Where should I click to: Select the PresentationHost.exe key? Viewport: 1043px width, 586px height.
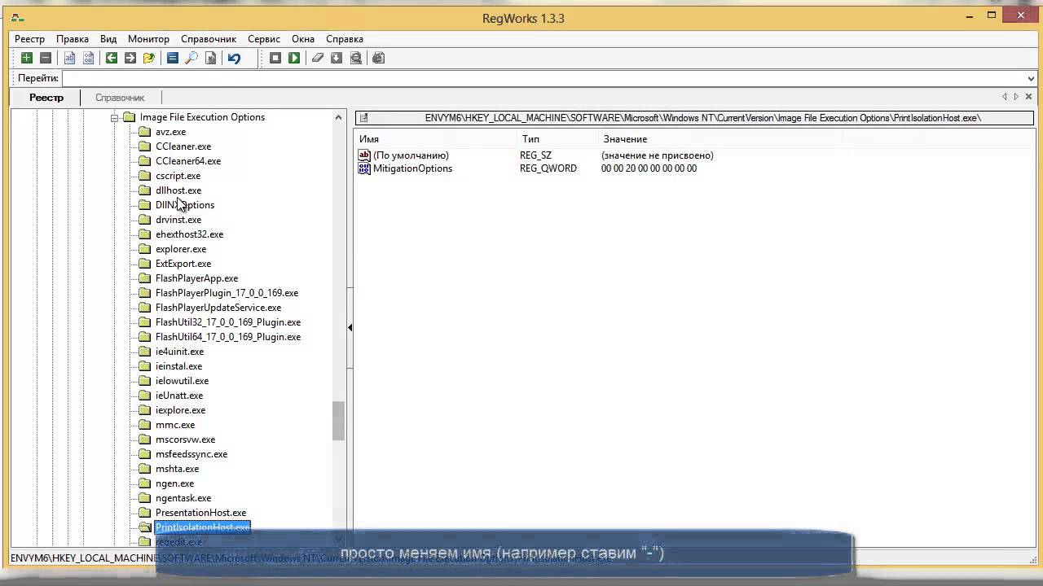click(200, 513)
